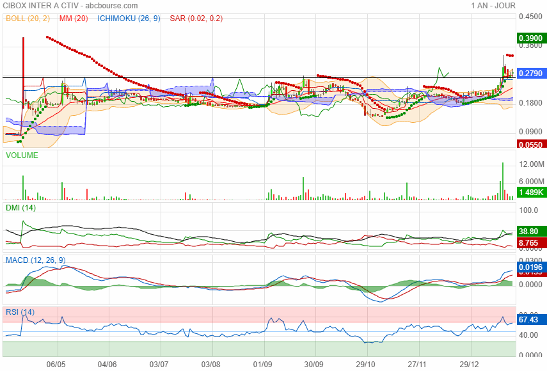Click the 0.4500 price axis value
547x371 pixels.
pyautogui.click(x=530, y=17)
